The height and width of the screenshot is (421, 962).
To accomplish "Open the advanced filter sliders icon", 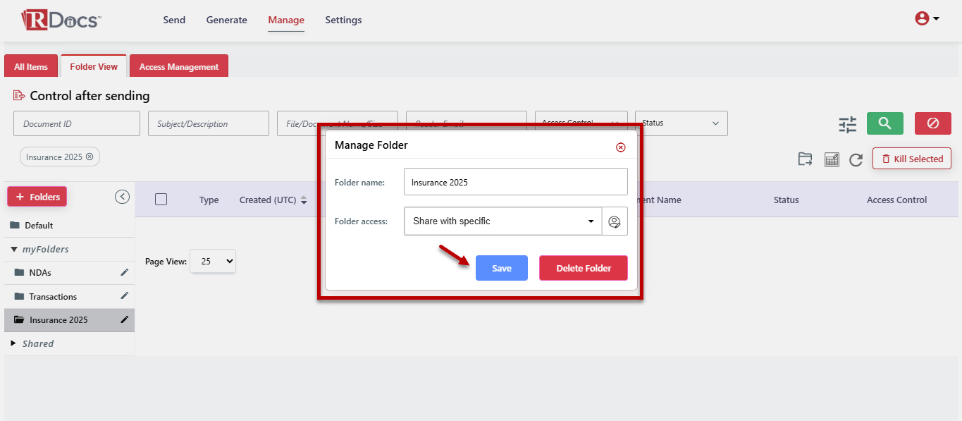I will click(847, 125).
